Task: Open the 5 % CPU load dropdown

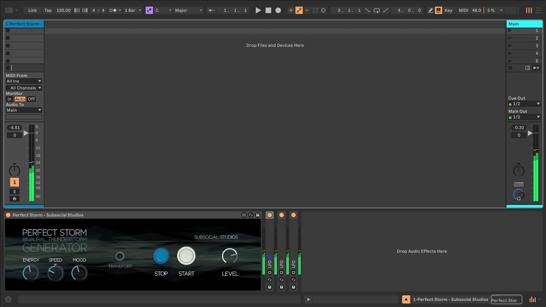Action: [495, 10]
